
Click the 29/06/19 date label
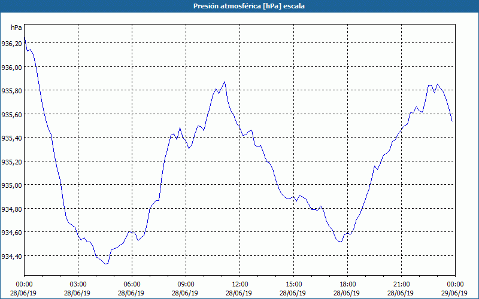point(454,293)
